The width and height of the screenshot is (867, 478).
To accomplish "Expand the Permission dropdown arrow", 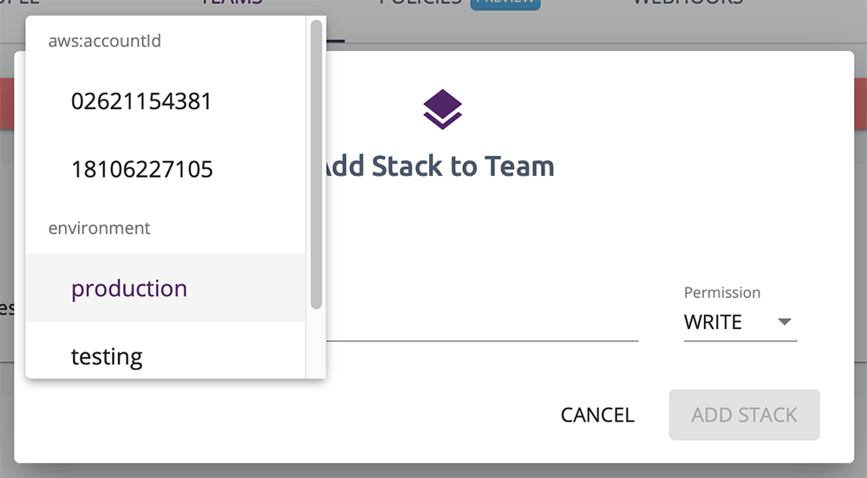I will (x=785, y=322).
